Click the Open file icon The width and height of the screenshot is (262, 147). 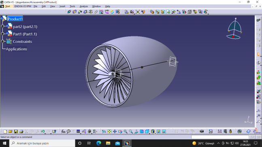point(11,132)
